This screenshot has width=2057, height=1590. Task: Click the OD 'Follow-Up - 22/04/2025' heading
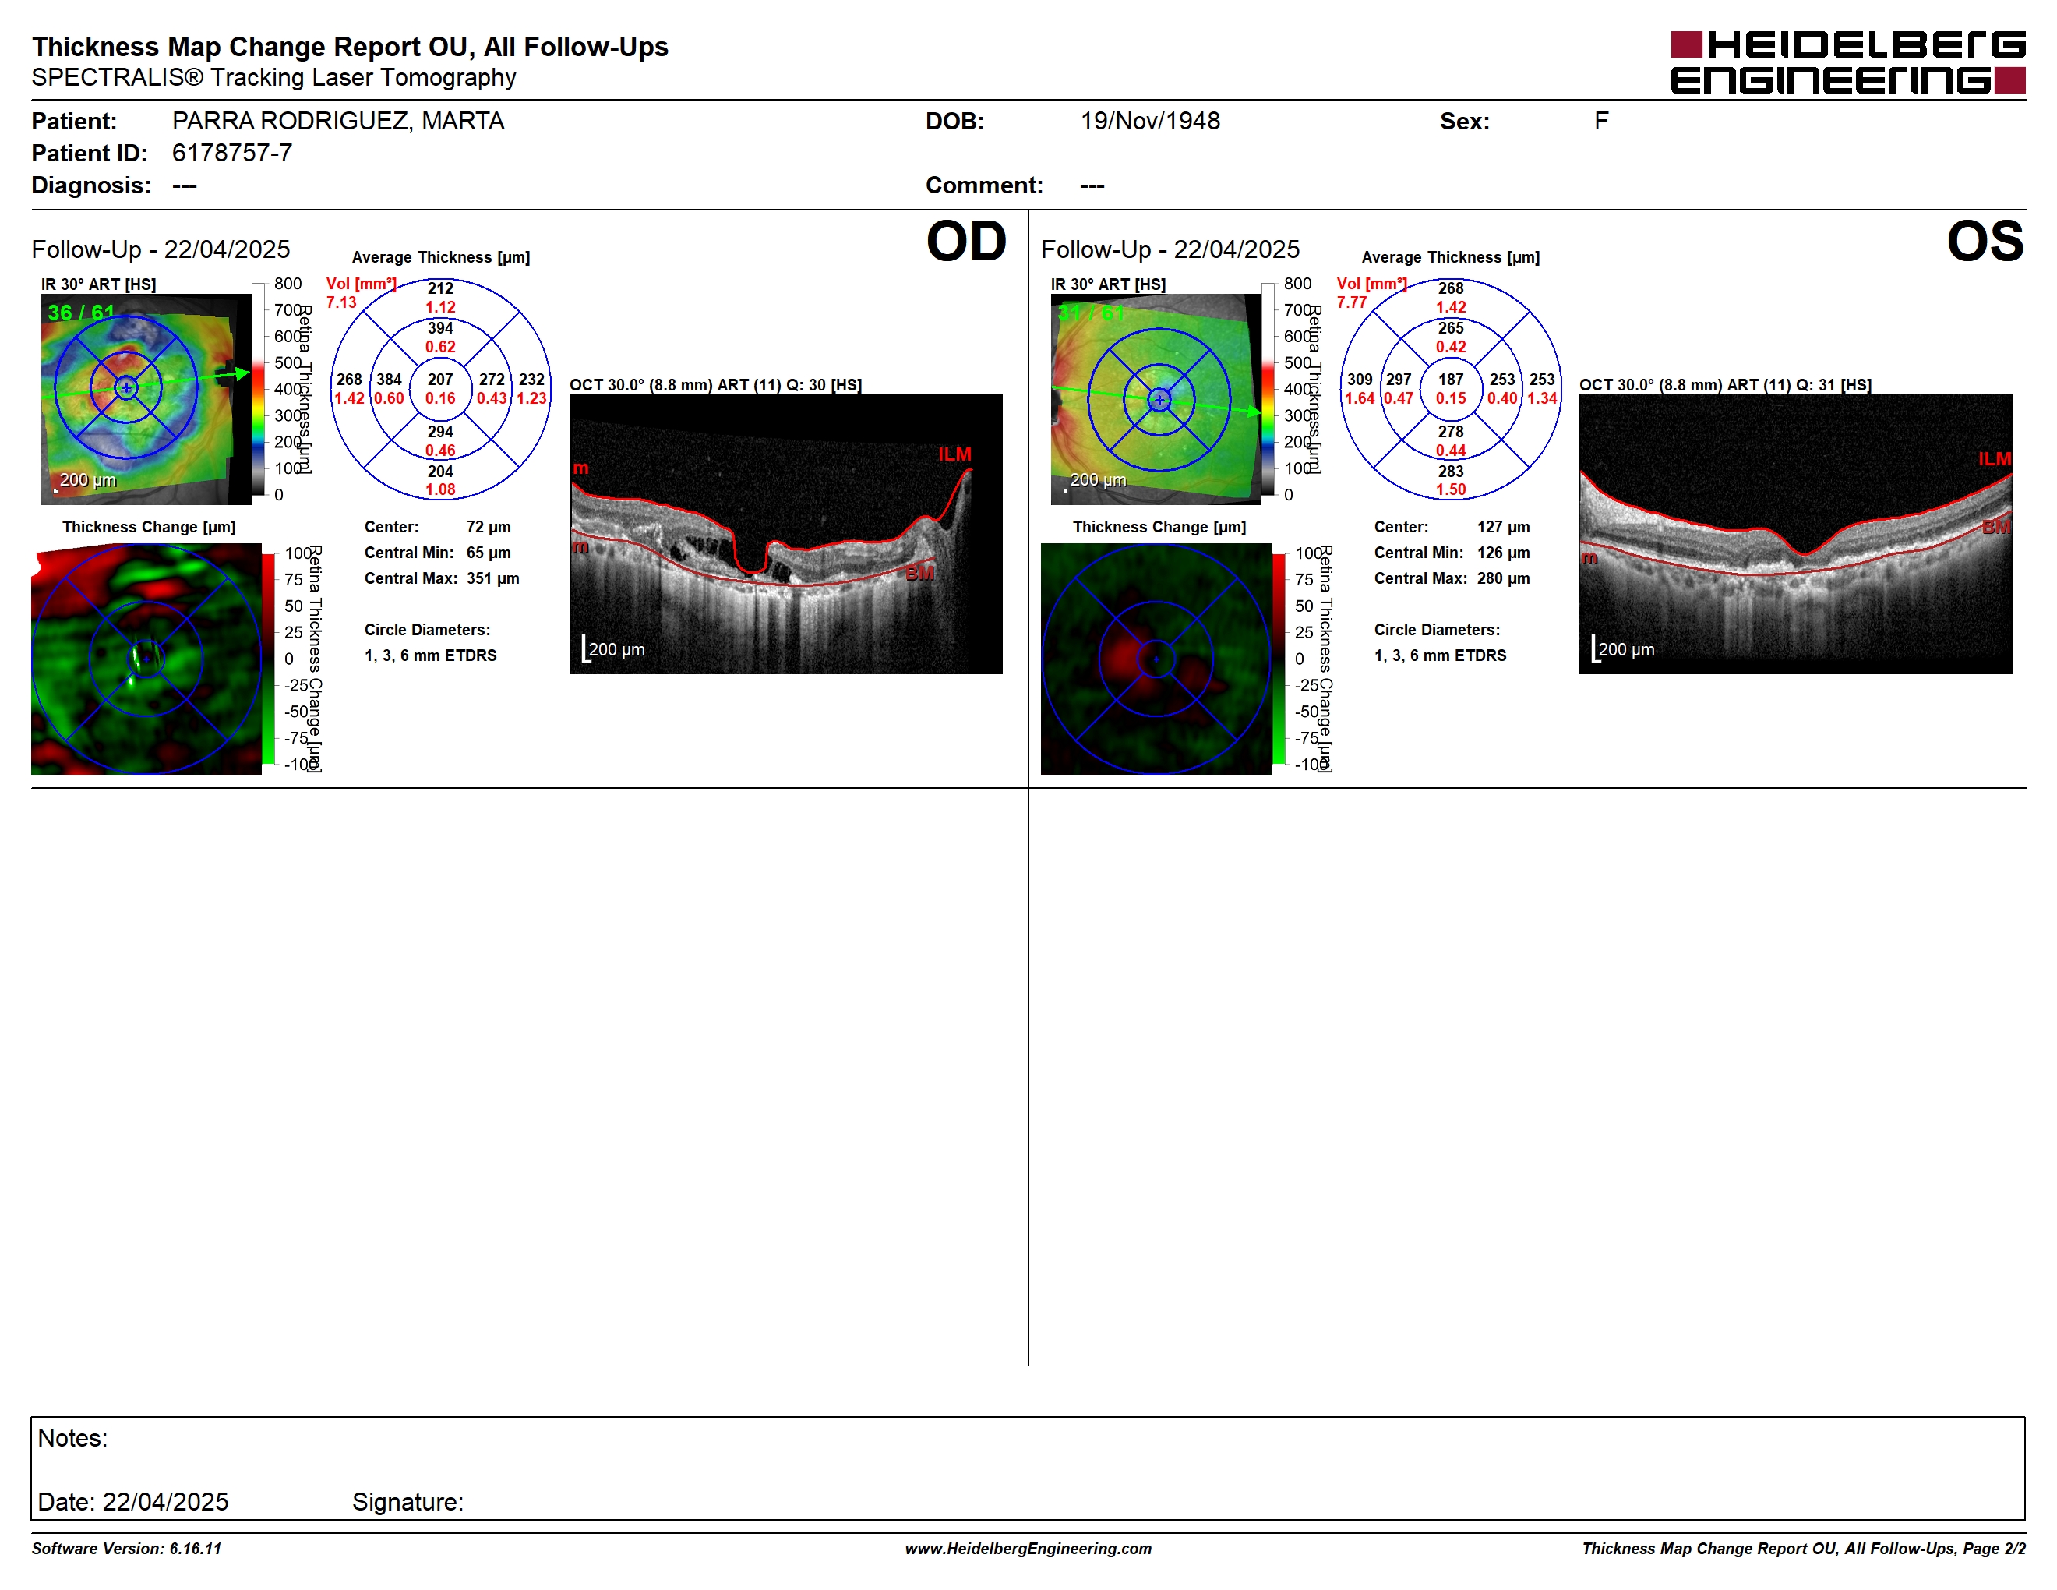click(x=161, y=249)
